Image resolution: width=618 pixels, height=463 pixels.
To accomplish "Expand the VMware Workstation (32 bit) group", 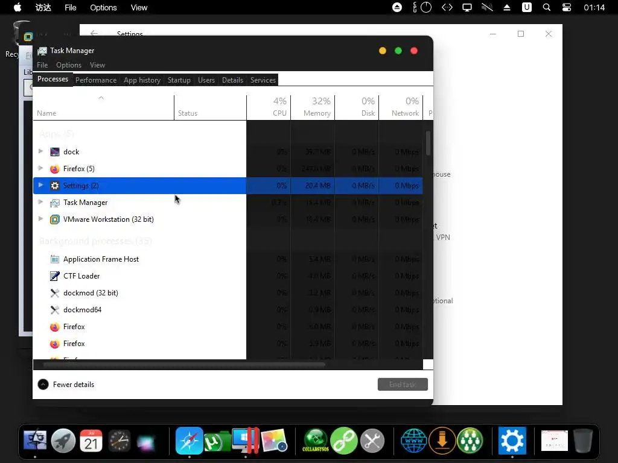I will pyautogui.click(x=40, y=219).
